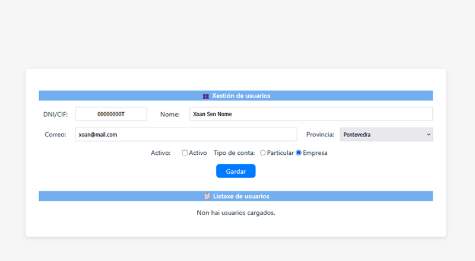Click the DNI/CIF: label

55,114
